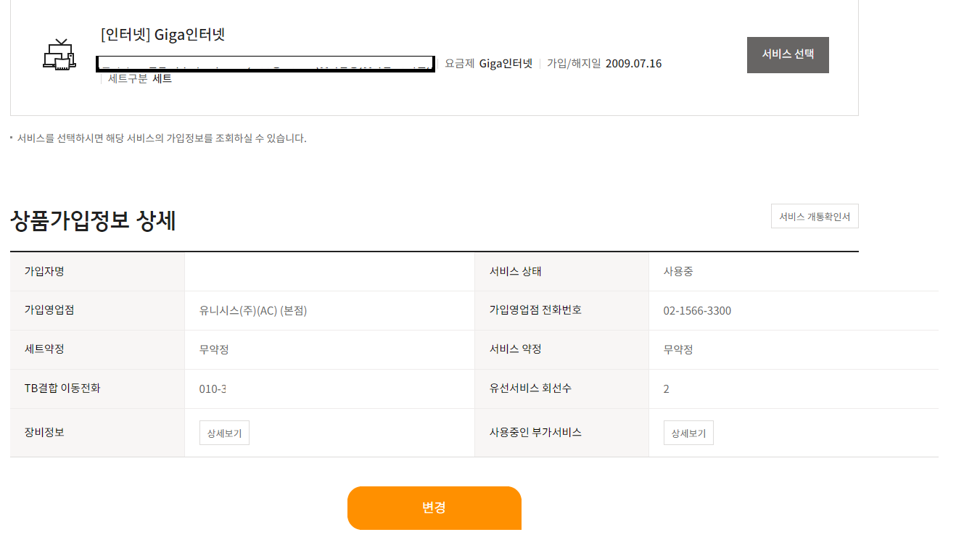This screenshot has width=964, height=540.
Task: Open 상세보기 for 사용중인 부가서비스
Action: [x=688, y=433]
